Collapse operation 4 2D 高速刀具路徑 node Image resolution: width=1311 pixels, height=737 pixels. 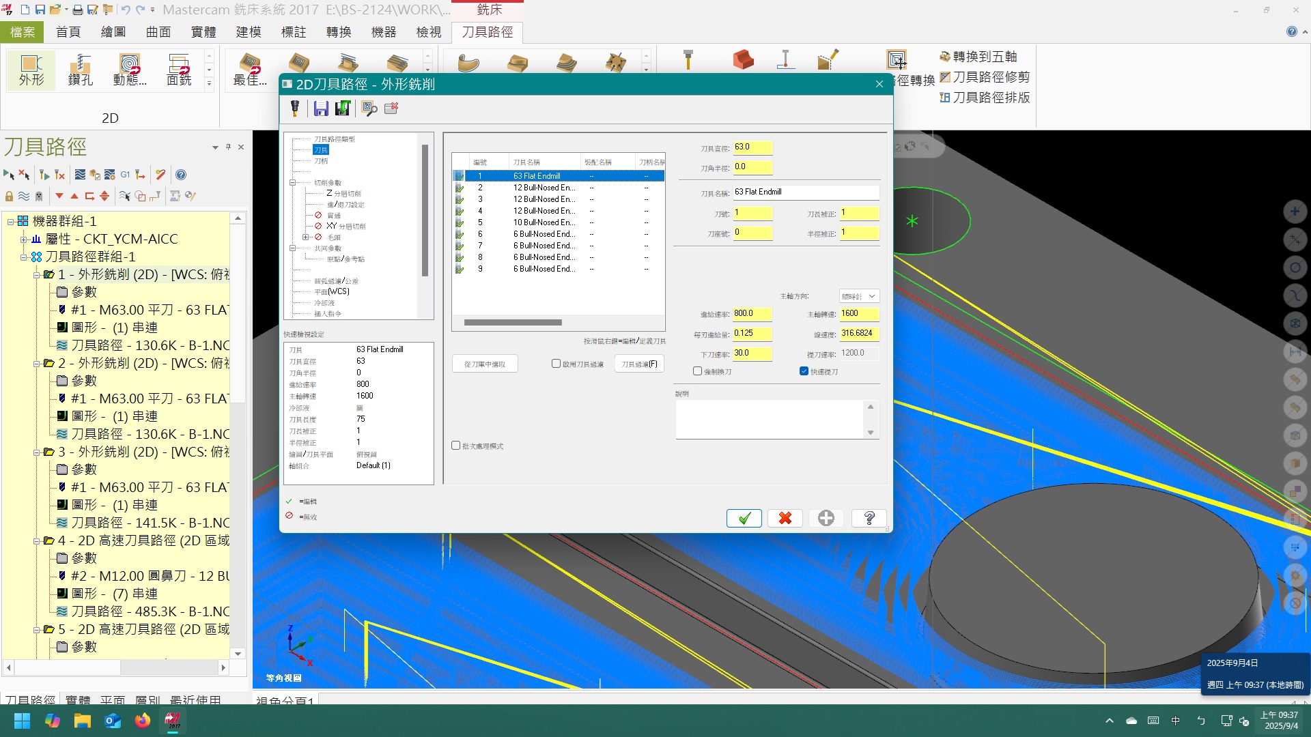coord(36,540)
